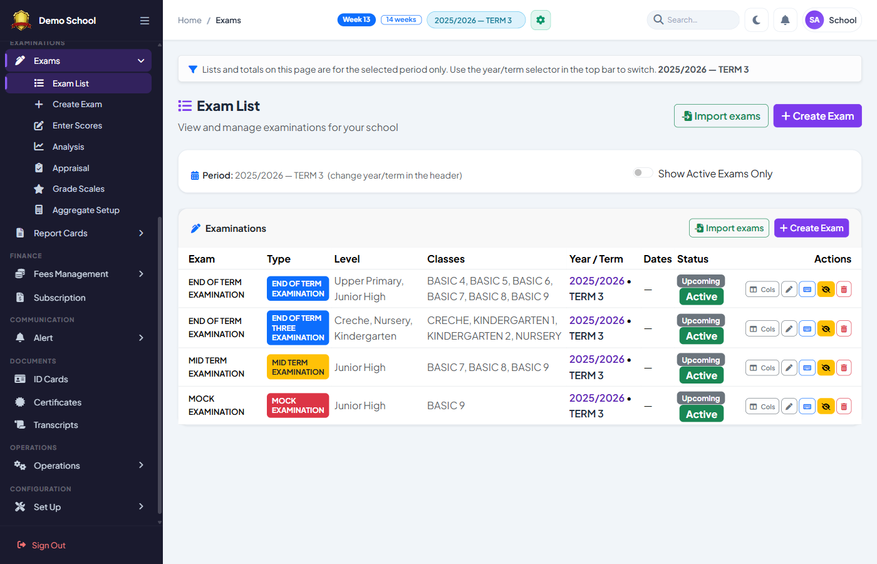The image size is (877, 564).
Task: Toggle Show Active Exams Only switch
Action: point(643,173)
